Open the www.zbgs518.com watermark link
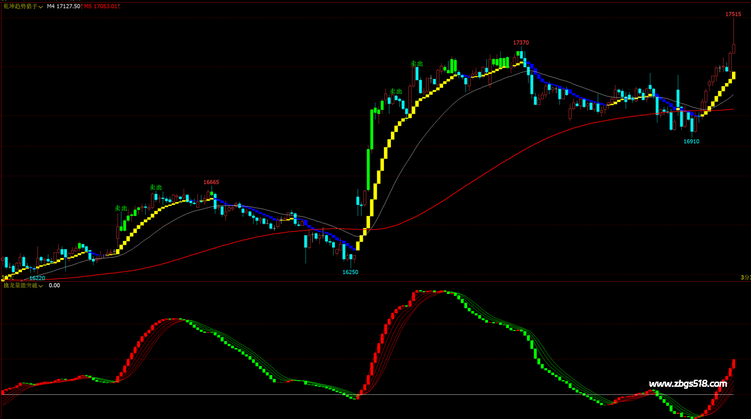Screen dimensions: 751x419 coord(687,383)
